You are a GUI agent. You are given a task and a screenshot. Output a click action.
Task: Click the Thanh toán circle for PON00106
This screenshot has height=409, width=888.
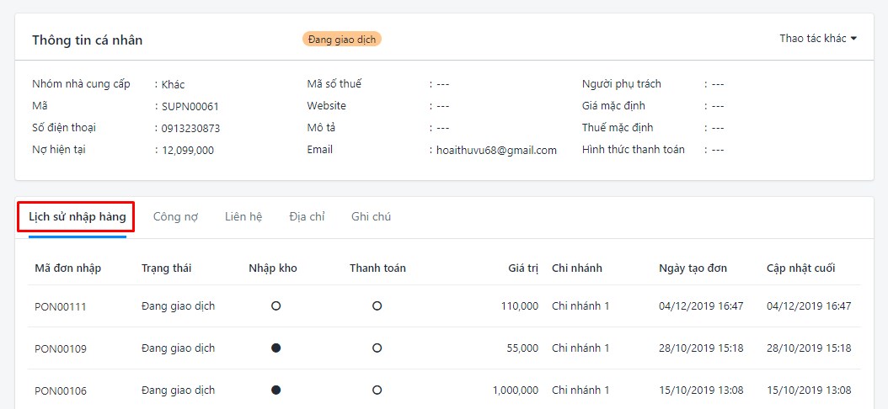(x=377, y=390)
